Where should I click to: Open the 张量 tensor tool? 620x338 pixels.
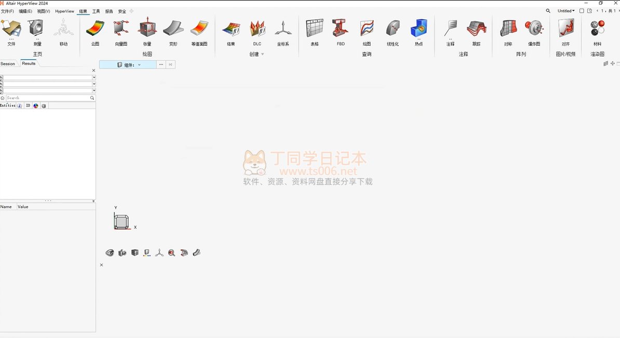(147, 32)
